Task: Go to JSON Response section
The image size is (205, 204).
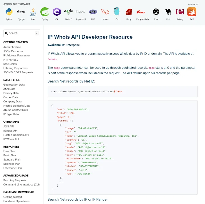Action: click(x=13, y=51)
